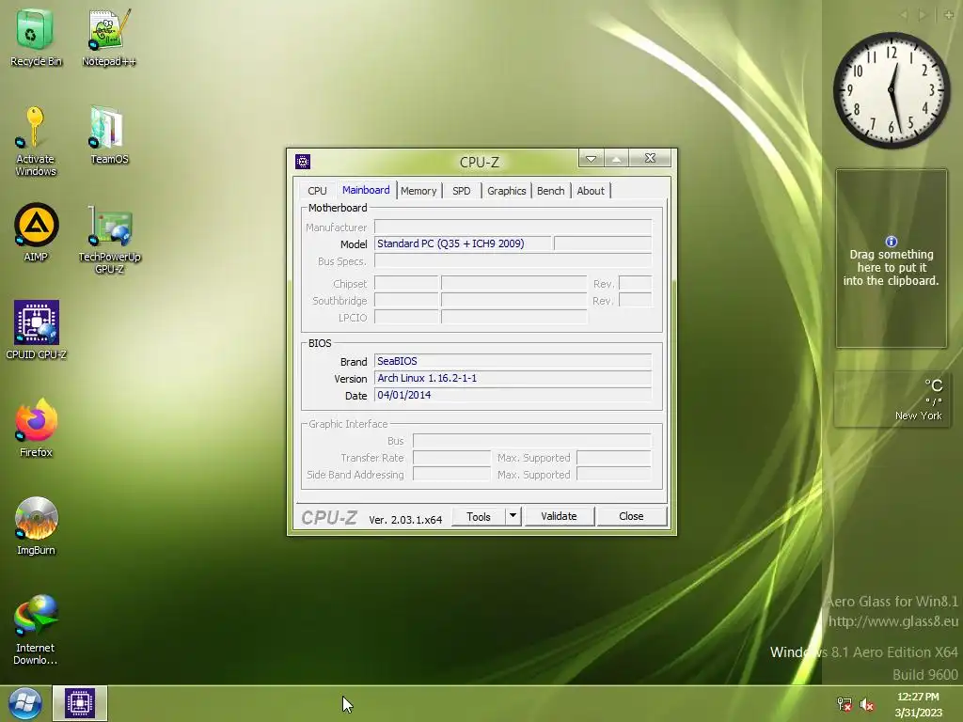The image size is (963, 722).
Task: Open Internet Download Manager desktop icon
Action: 36,629
